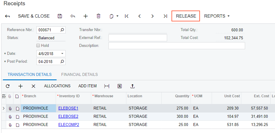This screenshot has width=275, height=133.
Task: Switch to the Financial Details tab
Action: [x=79, y=74]
